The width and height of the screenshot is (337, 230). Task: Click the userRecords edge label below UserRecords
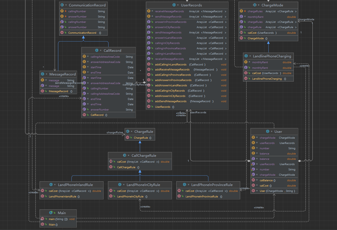pos(198,112)
